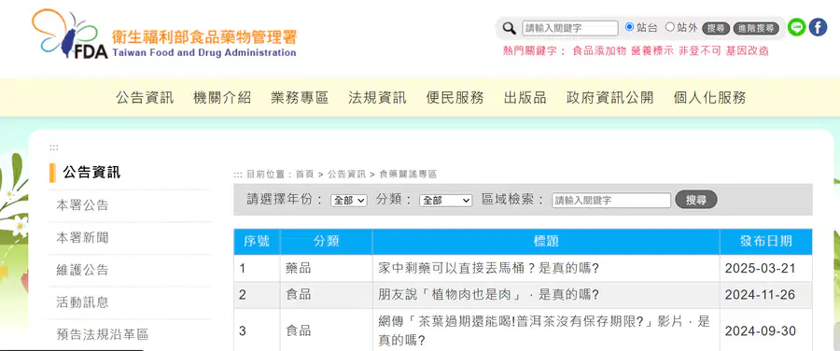Open sidebar item 維護公告

[82, 270]
